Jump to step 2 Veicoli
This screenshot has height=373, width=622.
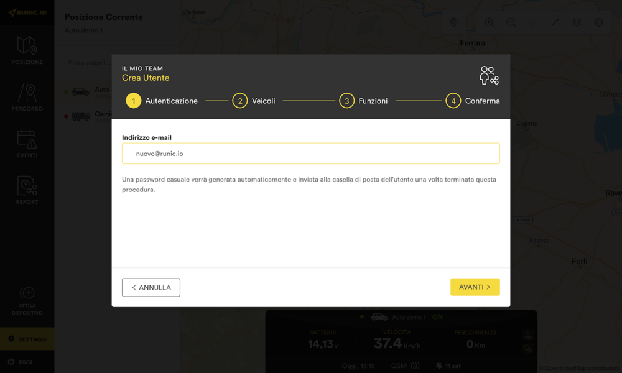tap(240, 101)
